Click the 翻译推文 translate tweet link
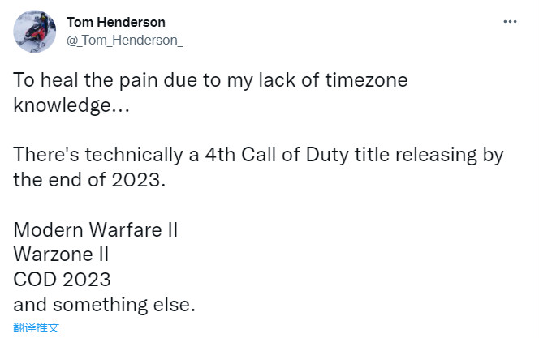This screenshot has height=338, width=539. pyautogui.click(x=37, y=327)
